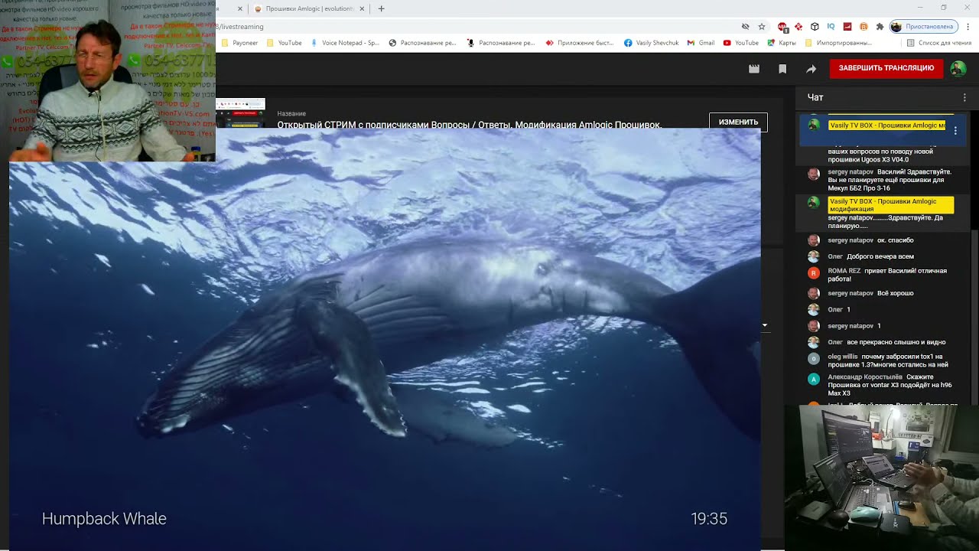Open the Gmail bookmark
This screenshot has height=551, width=979.
701,43
